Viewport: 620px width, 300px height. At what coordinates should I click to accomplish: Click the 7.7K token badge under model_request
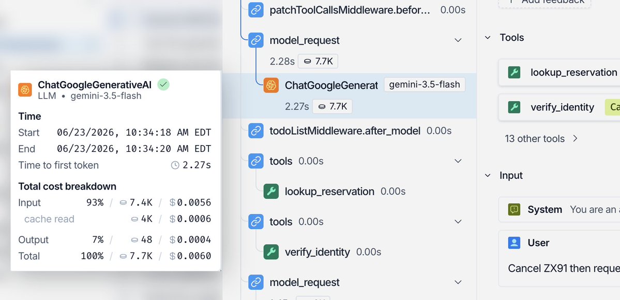tap(318, 61)
